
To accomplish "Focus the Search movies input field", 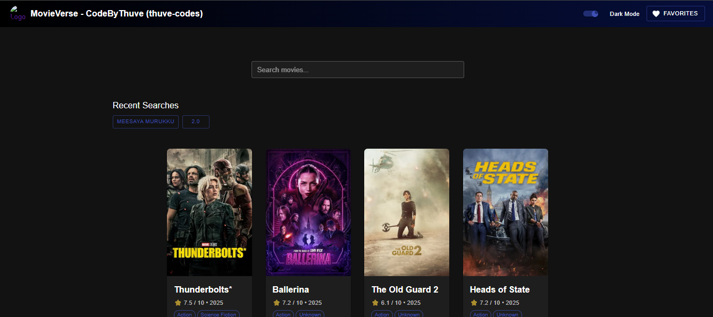I will 357,70.
